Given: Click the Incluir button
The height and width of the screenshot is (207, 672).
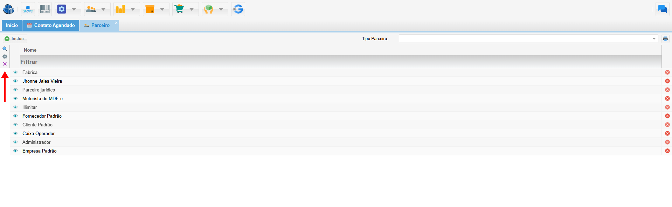Looking at the screenshot, I should pyautogui.click(x=15, y=39).
